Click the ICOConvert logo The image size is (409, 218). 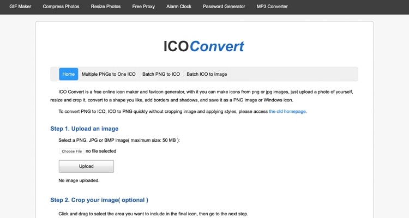(204, 46)
